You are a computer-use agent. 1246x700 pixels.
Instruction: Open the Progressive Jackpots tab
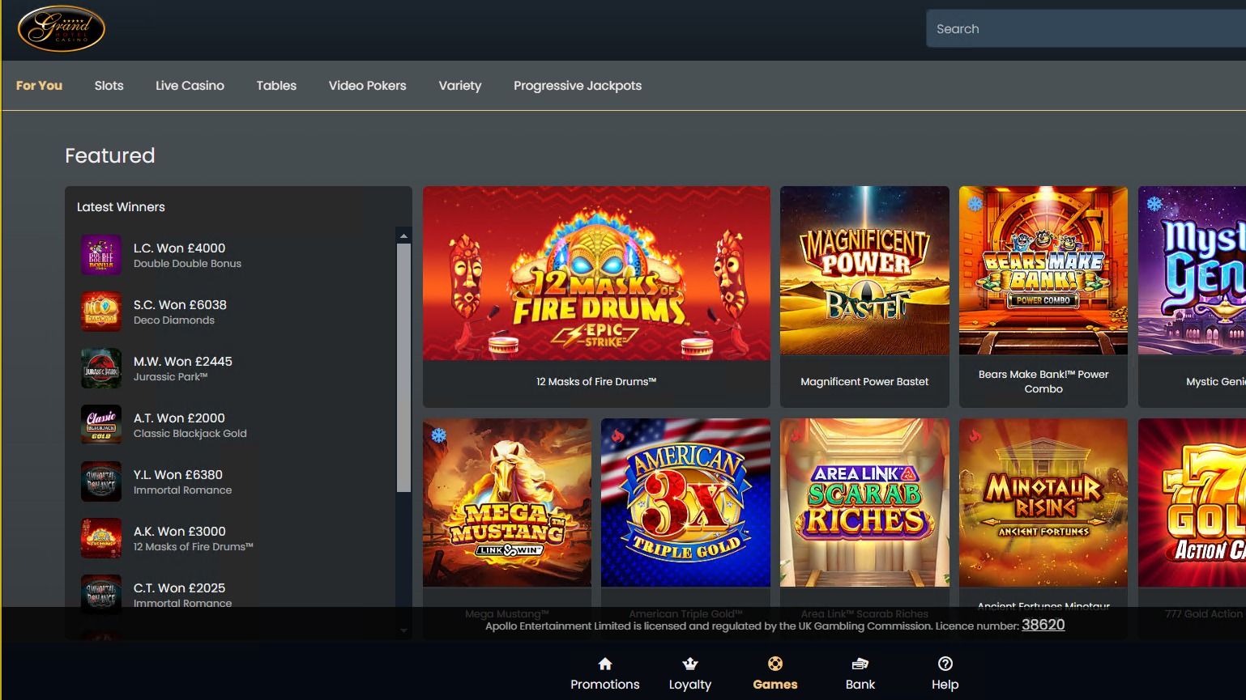pos(577,85)
